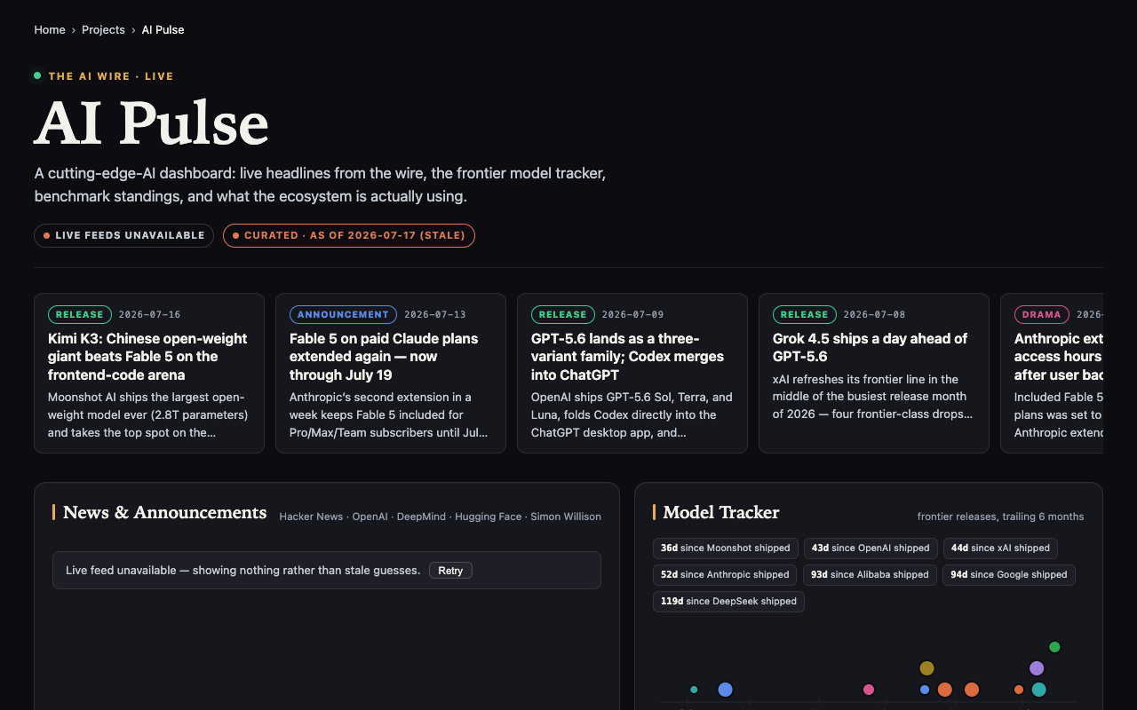The height and width of the screenshot is (710, 1137).
Task: Click the 2026-07-13 date on the Fable 5 card
Action: click(x=435, y=314)
